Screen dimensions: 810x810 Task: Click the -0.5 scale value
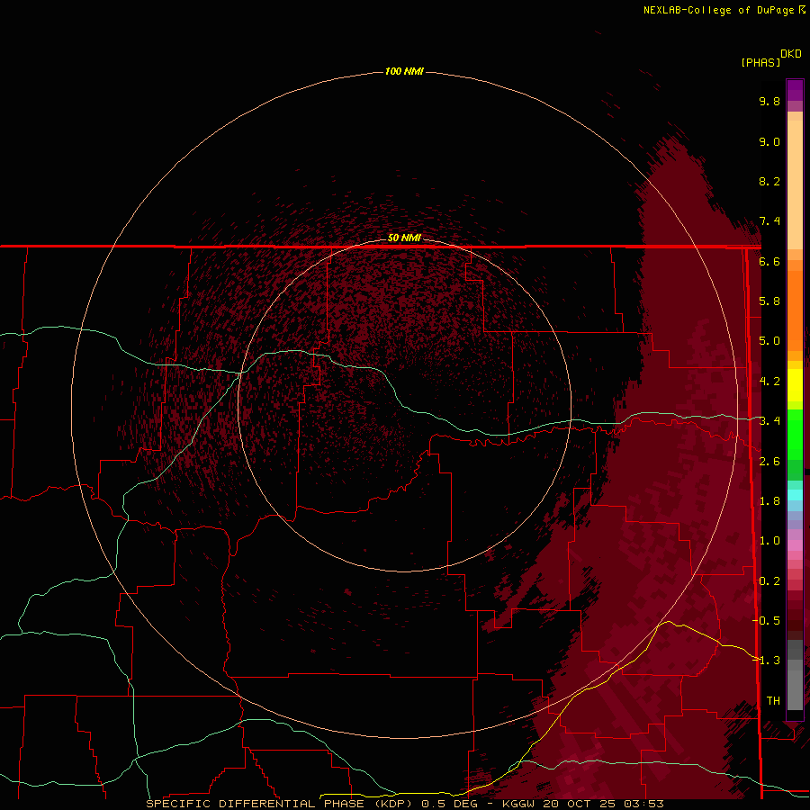767,621
